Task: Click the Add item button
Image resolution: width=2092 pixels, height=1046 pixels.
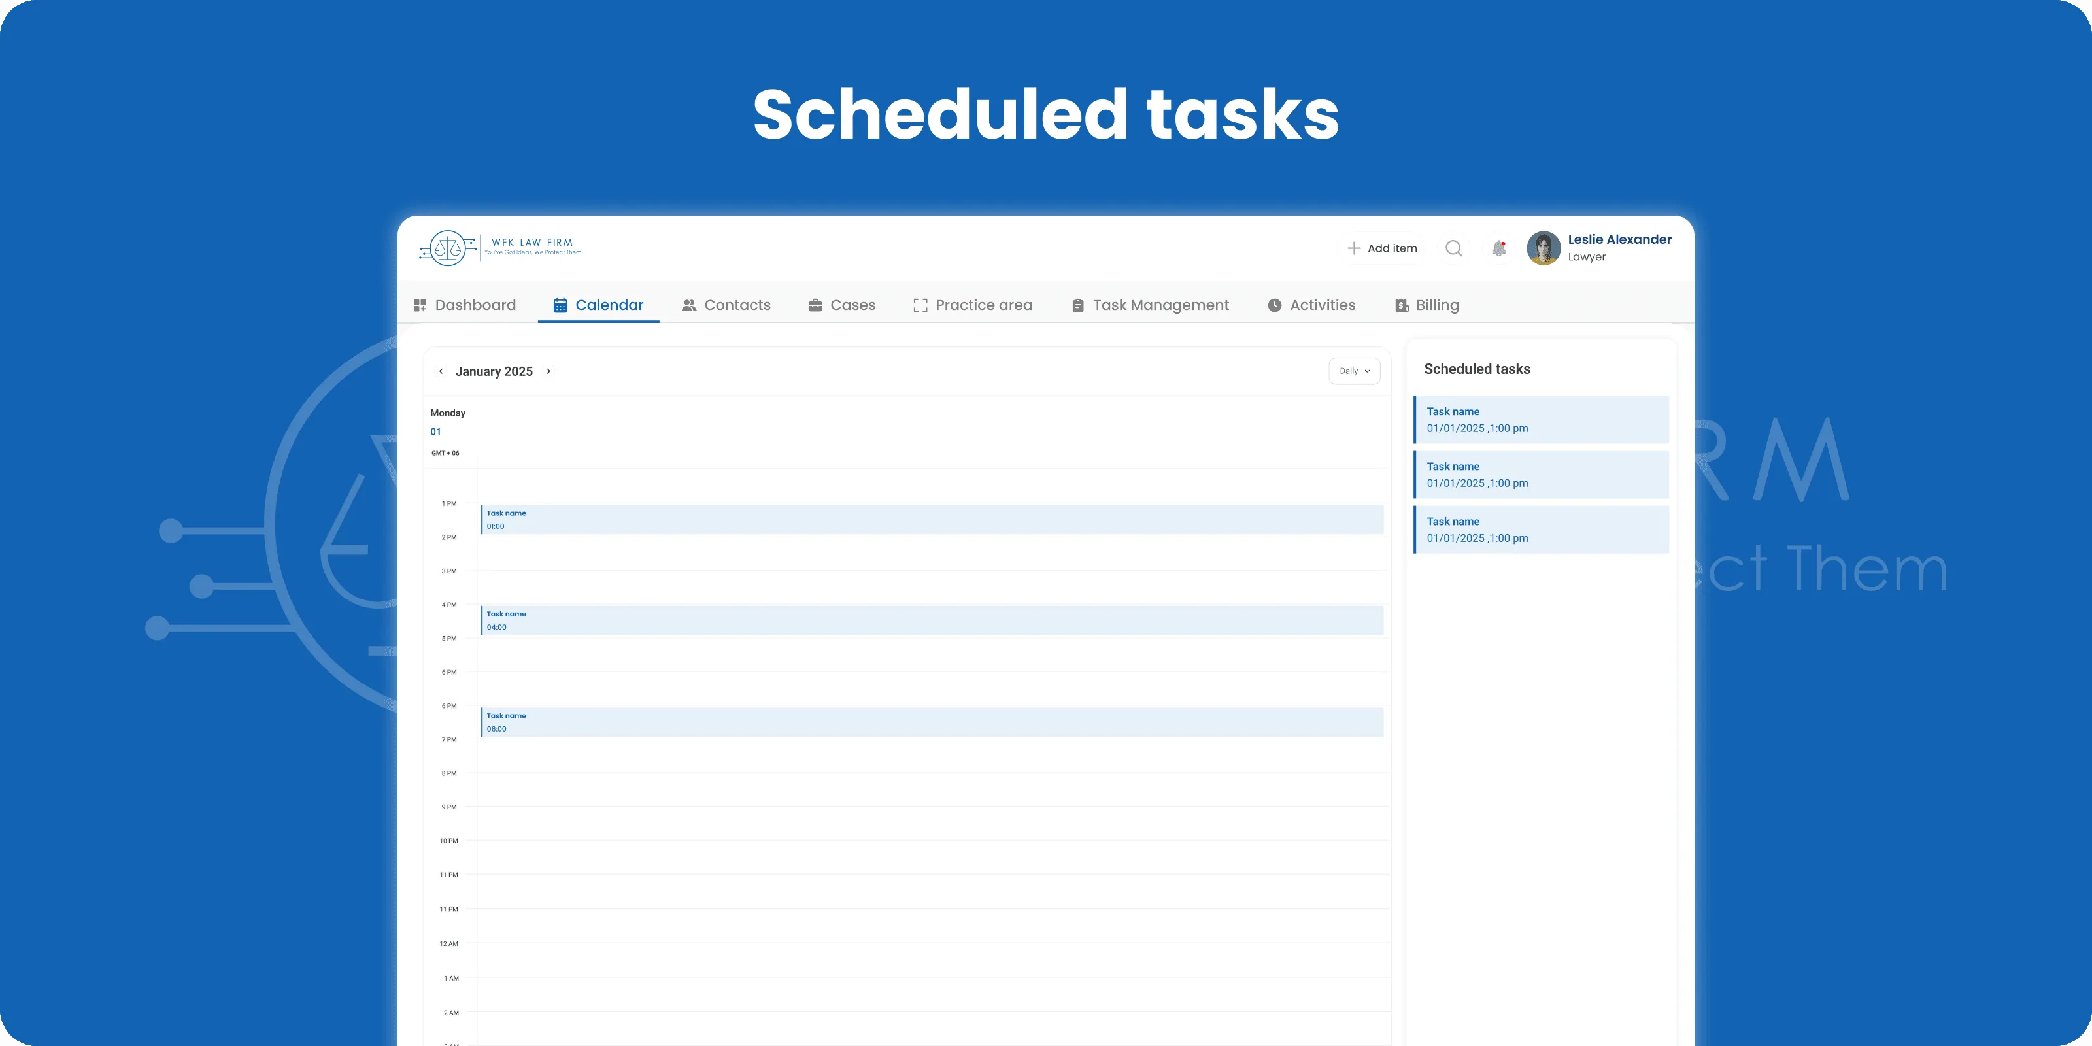Action: [x=1382, y=248]
